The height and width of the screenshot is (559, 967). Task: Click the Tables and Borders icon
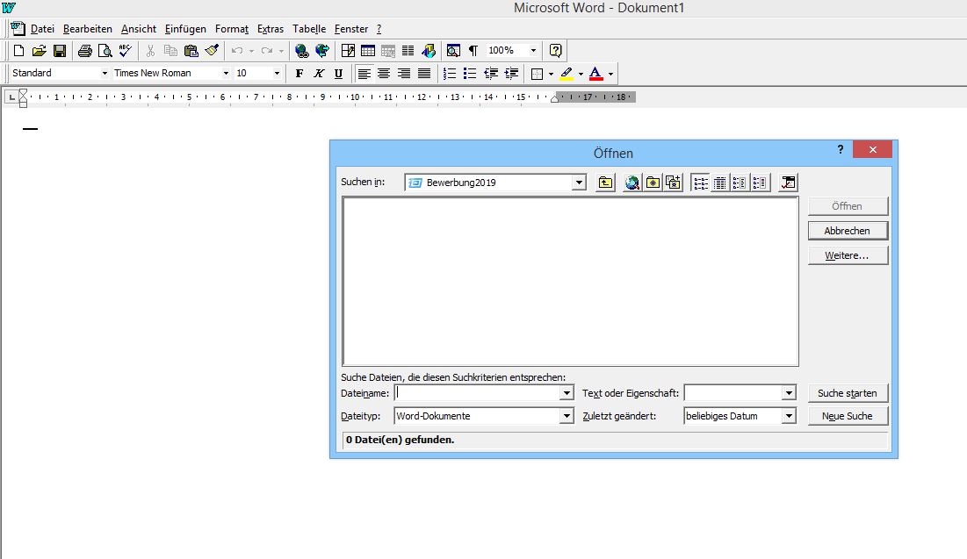(348, 51)
